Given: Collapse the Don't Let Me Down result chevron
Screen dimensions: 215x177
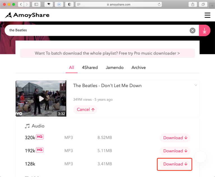Looking at the screenshot, I should [x=196, y=85].
